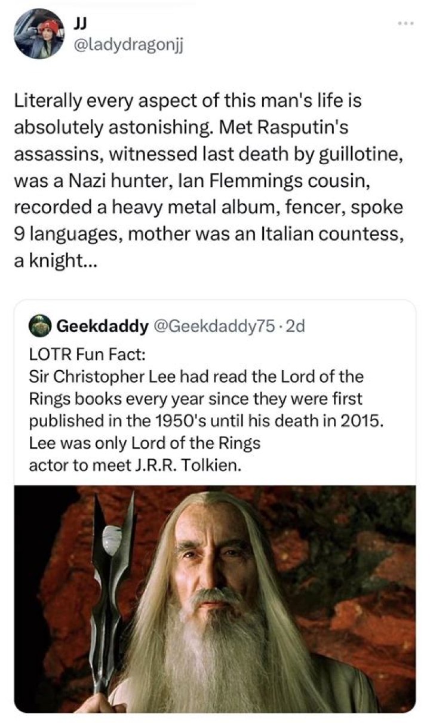Open the Geekdaddy display name
The height and width of the screenshot is (723, 430).
tap(102, 326)
